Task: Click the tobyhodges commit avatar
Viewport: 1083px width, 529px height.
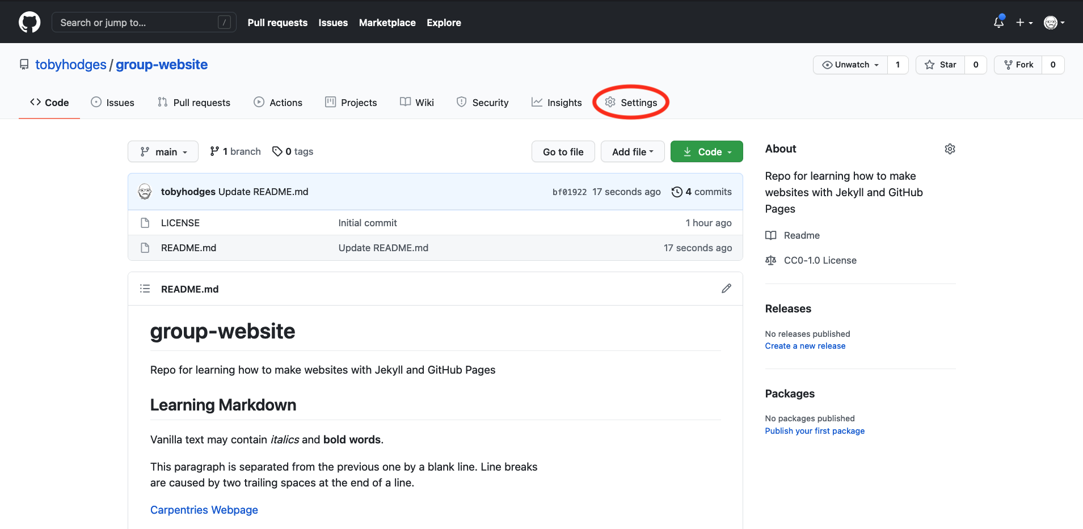Action: coord(145,192)
